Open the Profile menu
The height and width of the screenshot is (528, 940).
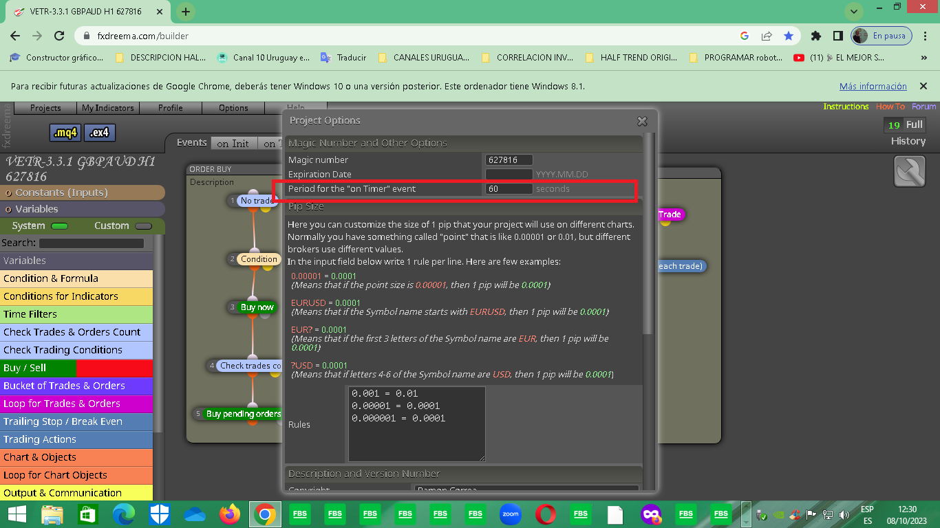coord(171,108)
